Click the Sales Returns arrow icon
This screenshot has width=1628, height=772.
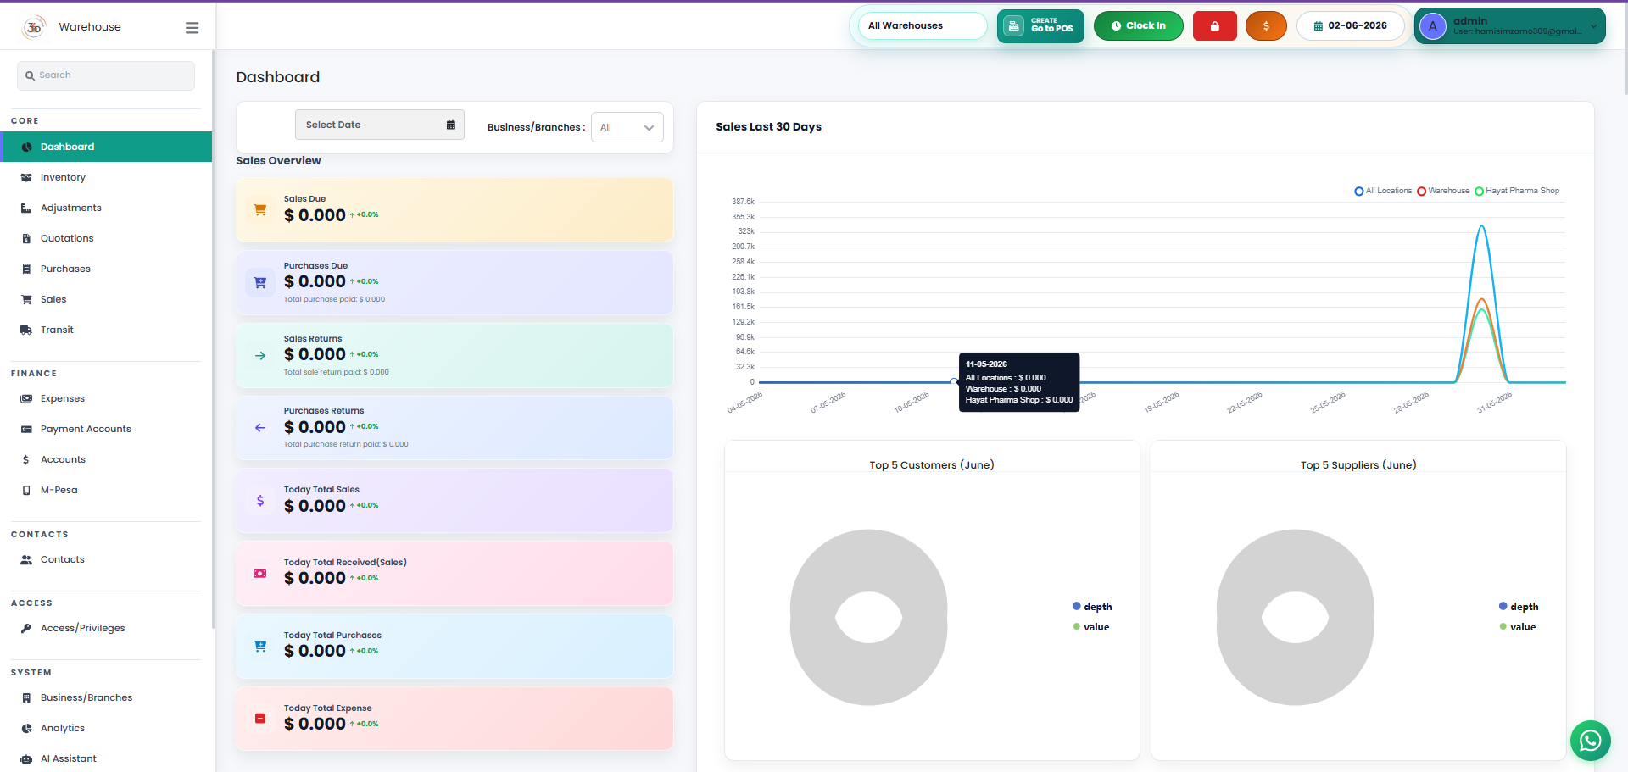260,356
